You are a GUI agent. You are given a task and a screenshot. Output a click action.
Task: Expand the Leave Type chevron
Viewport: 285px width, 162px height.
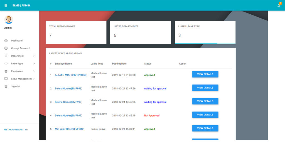(x=34, y=64)
